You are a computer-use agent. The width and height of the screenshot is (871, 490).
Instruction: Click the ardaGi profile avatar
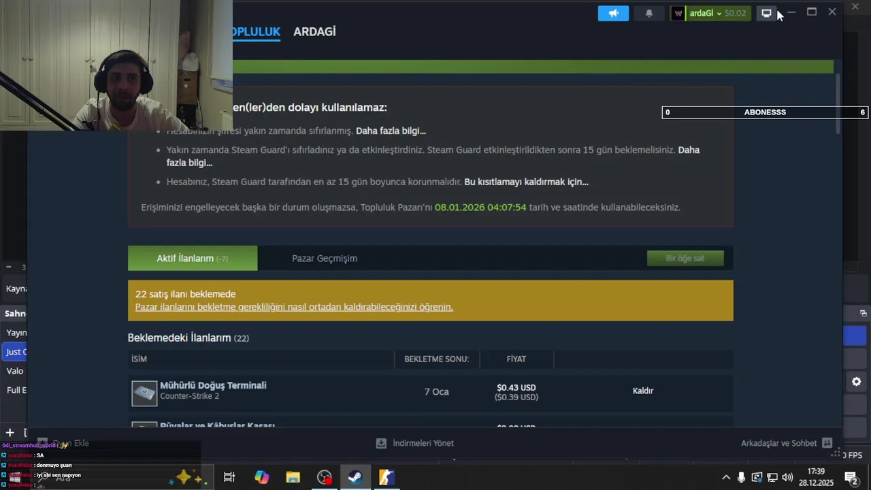tap(678, 13)
